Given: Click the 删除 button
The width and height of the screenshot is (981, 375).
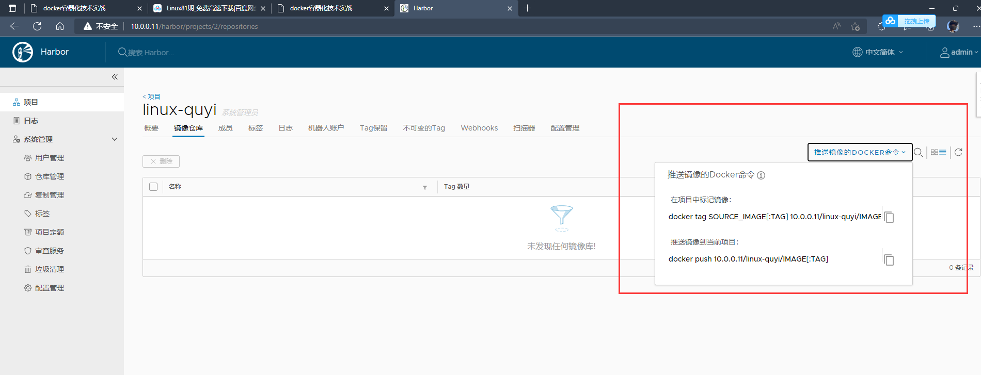Looking at the screenshot, I should point(161,161).
